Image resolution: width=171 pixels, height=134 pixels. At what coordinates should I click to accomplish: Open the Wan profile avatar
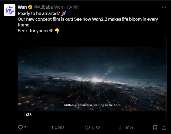[9, 10]
